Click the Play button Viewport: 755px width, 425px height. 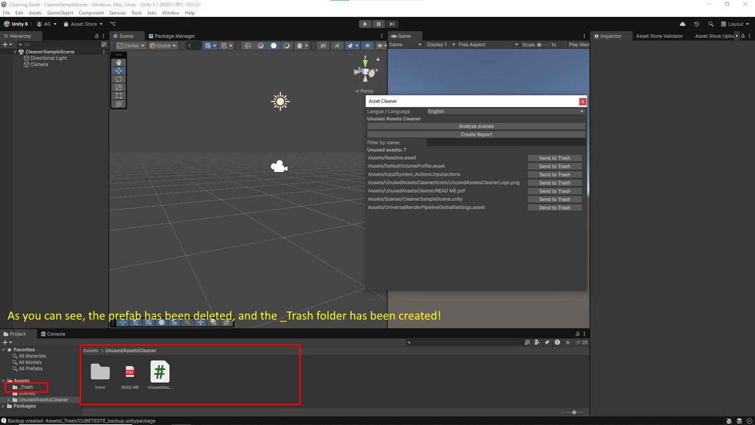pyautogui.click(x=365, y=24)
